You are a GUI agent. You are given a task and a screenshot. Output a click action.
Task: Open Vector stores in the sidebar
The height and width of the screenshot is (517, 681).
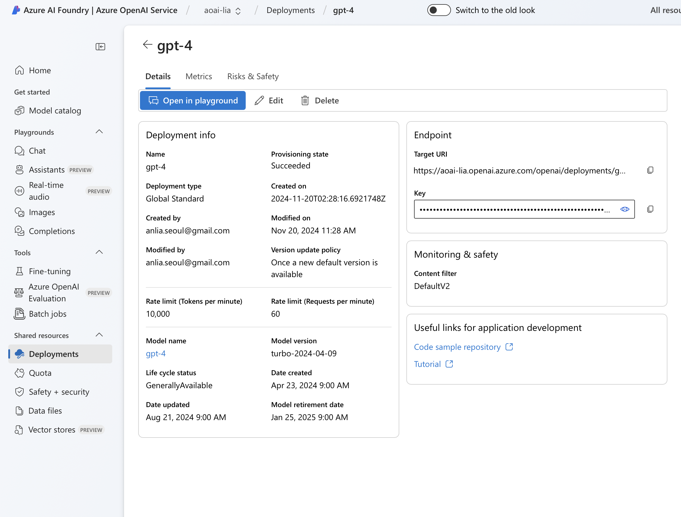pos(52,430)
